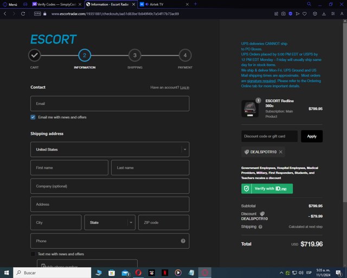Select the Shipping step 3 circle

point(135,55)
